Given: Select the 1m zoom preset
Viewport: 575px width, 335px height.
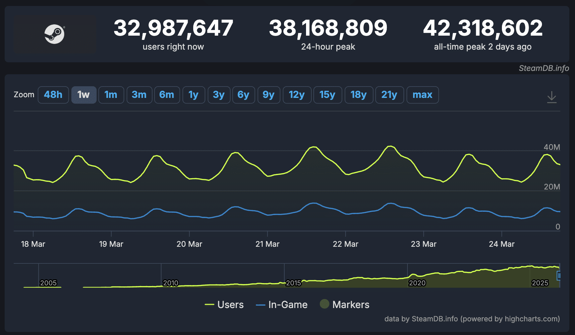Looking at the screenshot, I should (111, 95).
